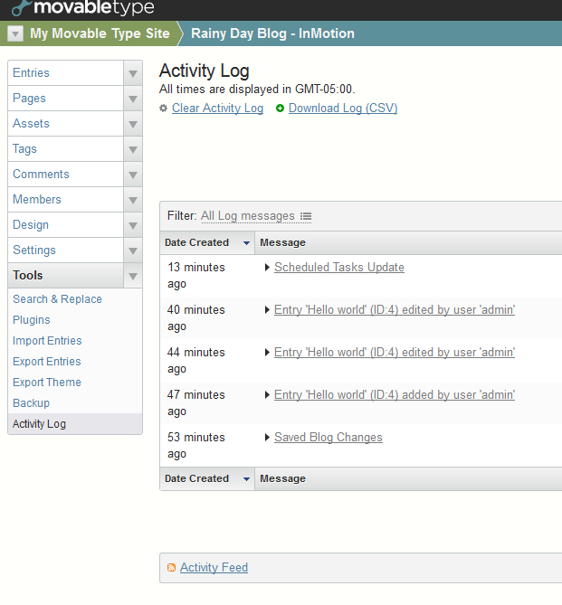Go to Rainy Day Blog - InMotion breadcrumb
This screenshot has height=605, width=562.
[x=272, y=33]
